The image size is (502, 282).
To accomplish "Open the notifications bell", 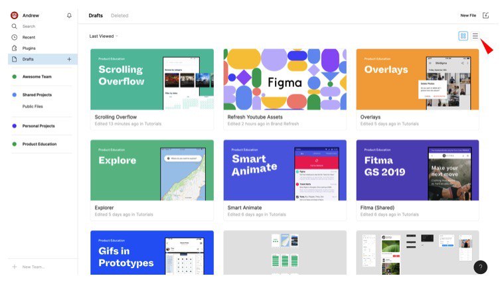I will [x=69, y=15].
